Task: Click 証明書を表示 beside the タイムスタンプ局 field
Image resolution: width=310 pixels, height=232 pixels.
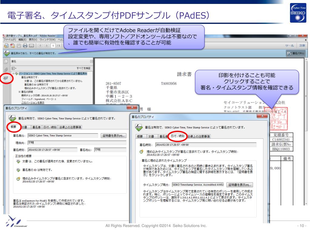Action: click(240, 185)
